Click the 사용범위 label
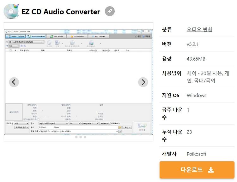 pos(172,73)
